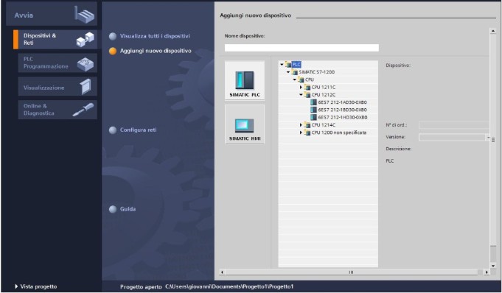
Task: Click the vertical scrollbar up arrow
Action: click(493, 31)
